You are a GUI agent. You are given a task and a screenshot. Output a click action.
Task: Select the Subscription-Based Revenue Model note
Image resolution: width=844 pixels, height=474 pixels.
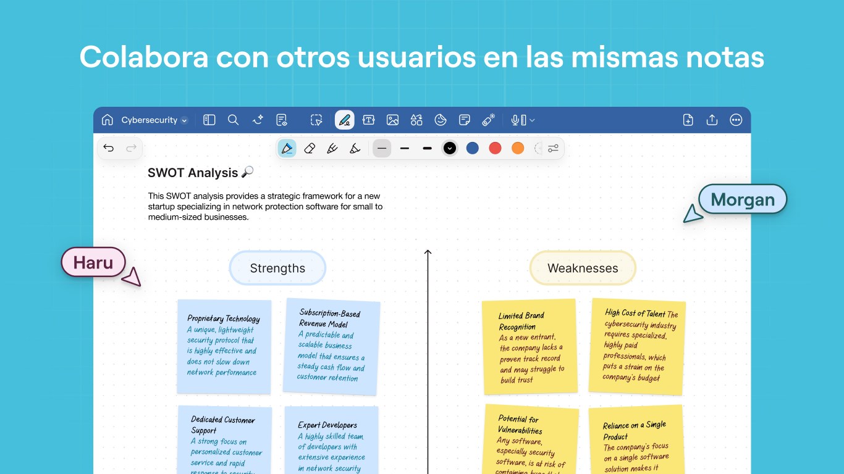pos(331,346)
